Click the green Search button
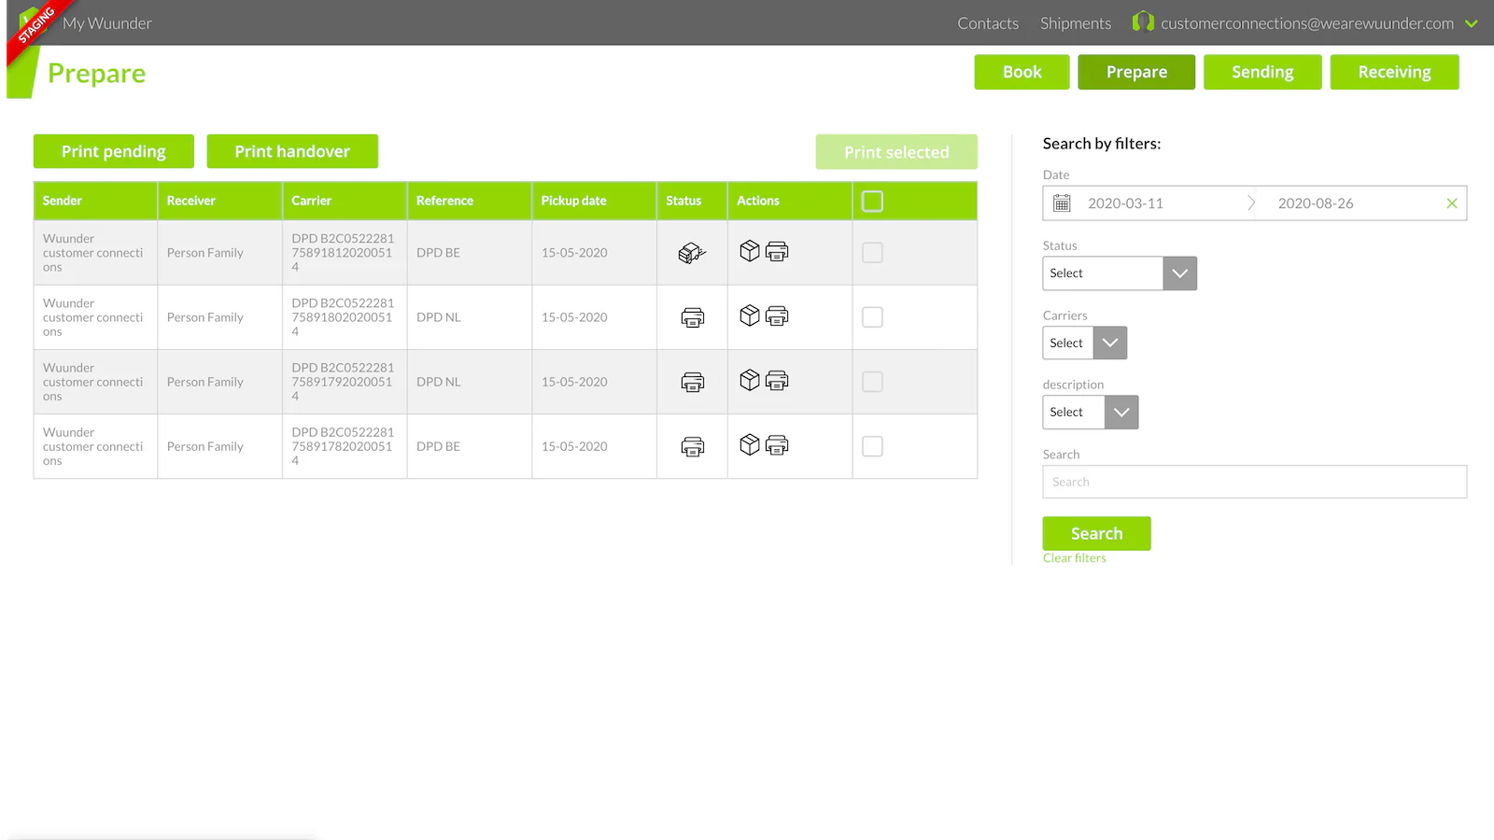 click(x=1096, y=534)
